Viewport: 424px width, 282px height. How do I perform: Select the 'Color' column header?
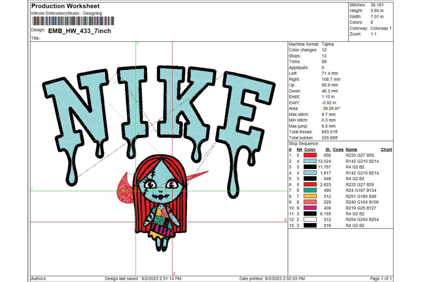[310, 149]
